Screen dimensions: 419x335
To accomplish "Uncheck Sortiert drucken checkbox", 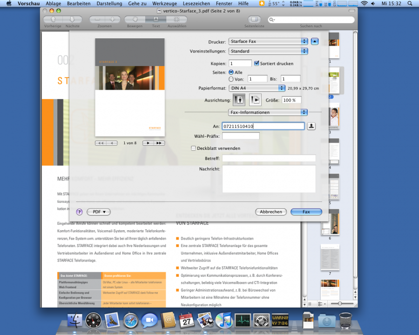I will click(x=257, y=63).
